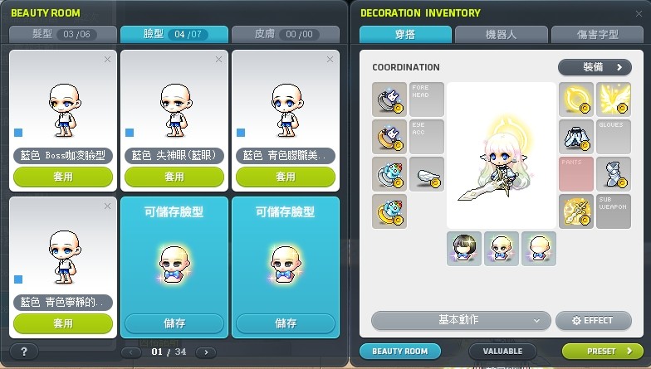651x369 pixels.
Task: Open the question mark help button
Action: 24,352
